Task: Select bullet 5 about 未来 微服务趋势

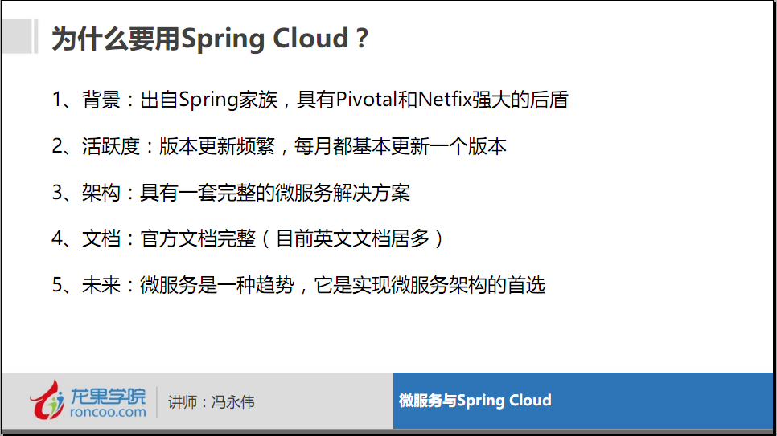Action: click(x=298, y=285)
